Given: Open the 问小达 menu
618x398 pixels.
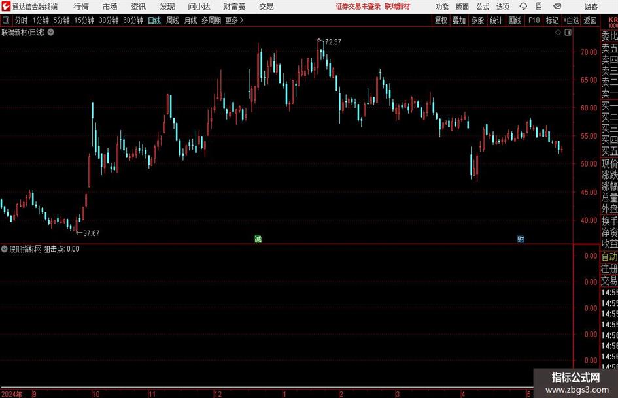Looking at the screenshot, I should coord(199,7).
